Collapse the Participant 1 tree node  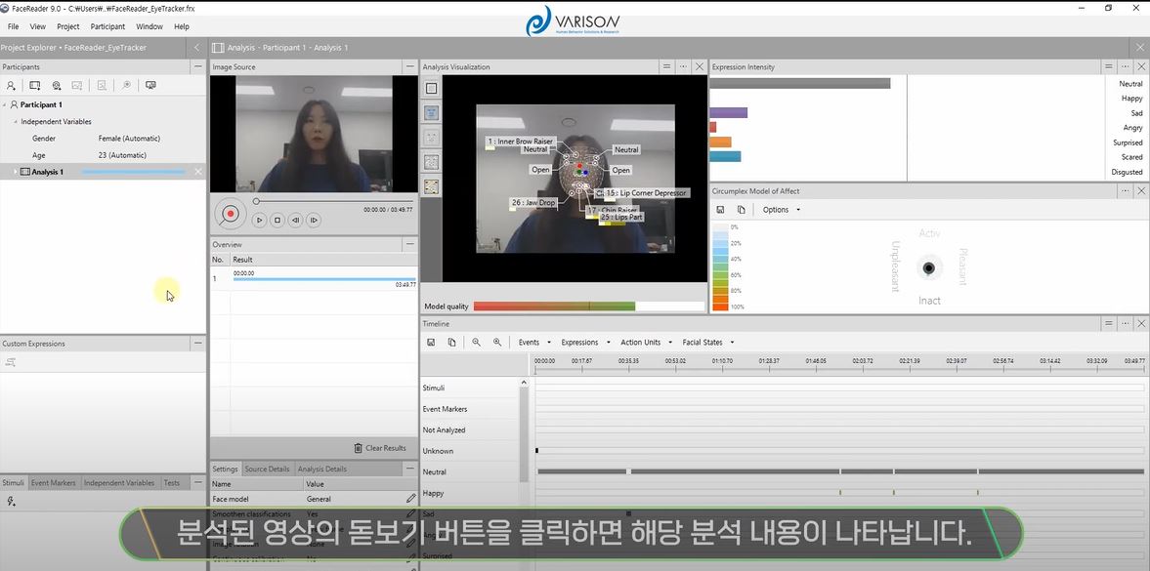point(5,104)
